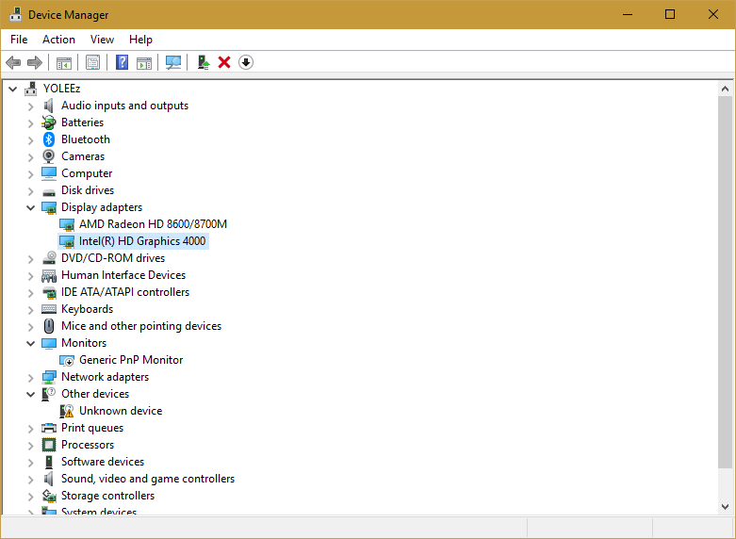Click the scrollbar down arrow
The width and height of the screenshot is (736, 539).
point(725,507)
